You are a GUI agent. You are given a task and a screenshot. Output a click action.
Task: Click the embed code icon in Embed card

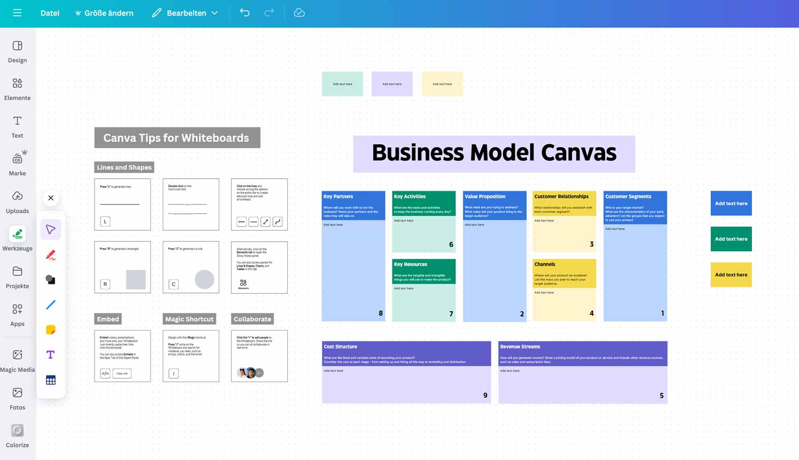[105, 373]
